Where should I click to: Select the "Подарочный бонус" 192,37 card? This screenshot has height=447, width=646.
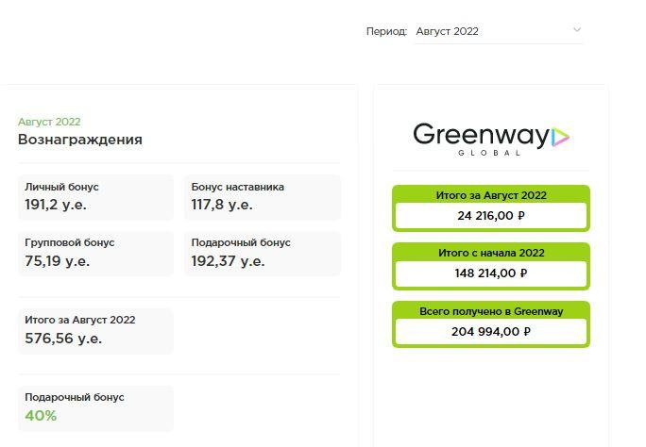click(262, 252)
